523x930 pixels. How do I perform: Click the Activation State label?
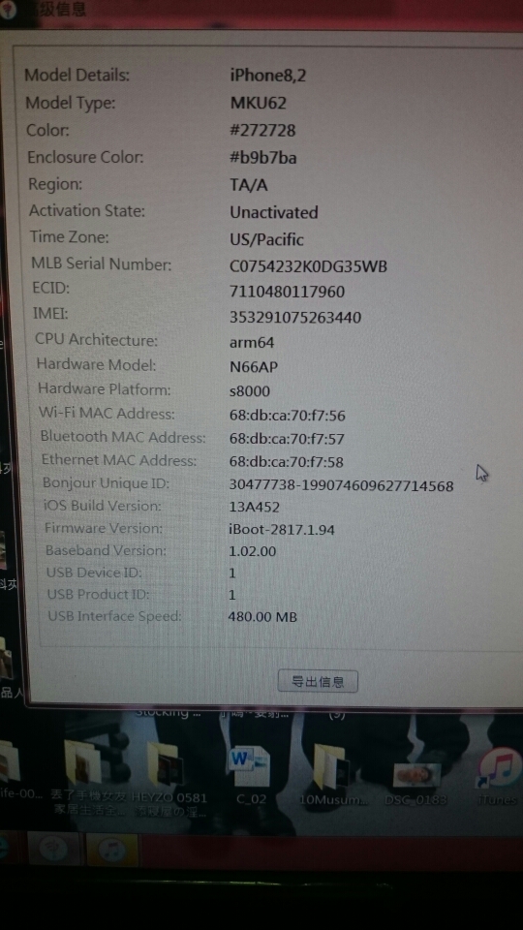pos(87,210)
